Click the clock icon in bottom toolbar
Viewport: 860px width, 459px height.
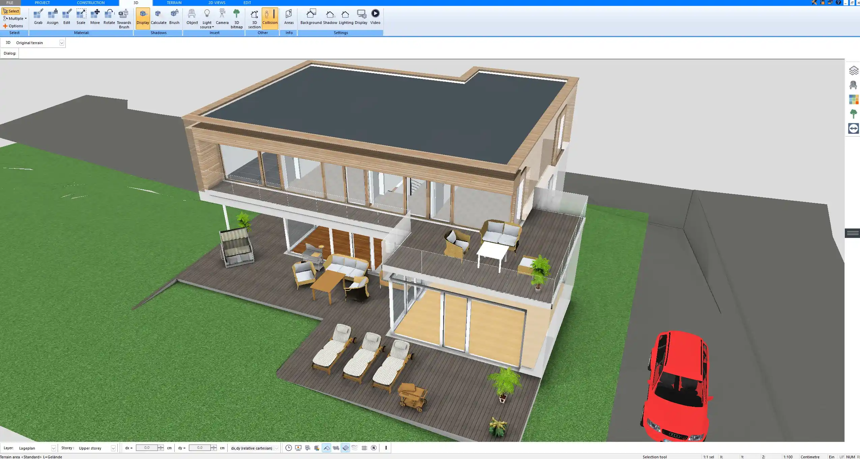tap(289, 448)
